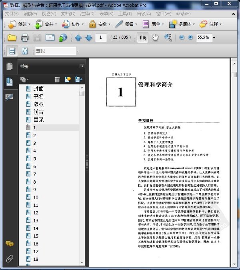Expand the Secure dropdown arrow
This screenshot has width=240, height=270.
coord(109,24)
